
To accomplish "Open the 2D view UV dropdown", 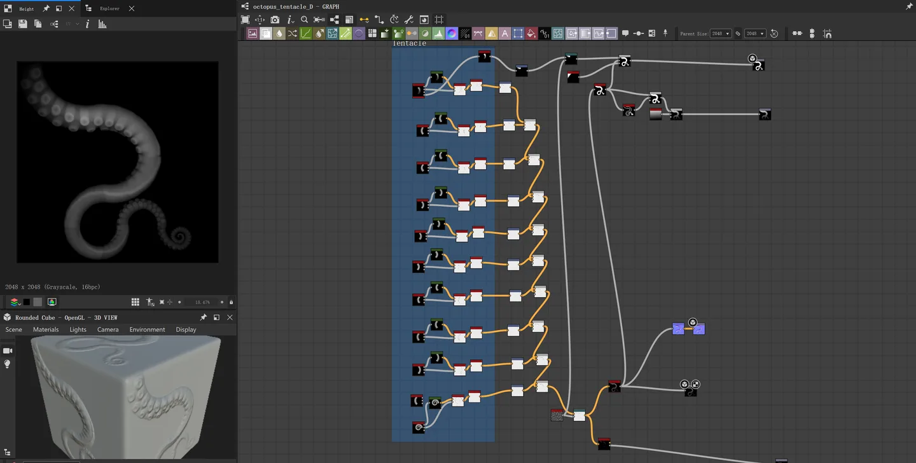I will [72, 24].
